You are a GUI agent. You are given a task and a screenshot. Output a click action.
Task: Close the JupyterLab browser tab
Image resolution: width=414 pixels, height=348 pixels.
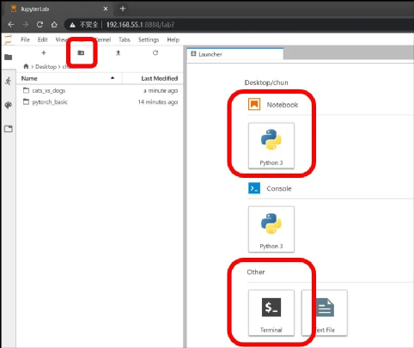pos(106,9)
